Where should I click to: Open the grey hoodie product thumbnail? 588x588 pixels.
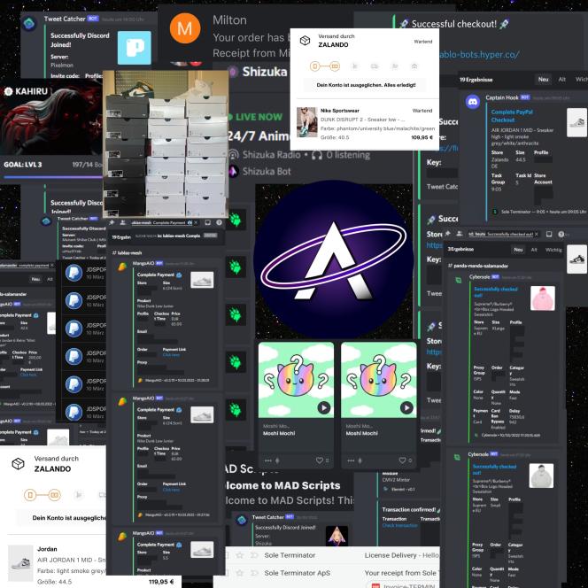(x=541, y=476)
